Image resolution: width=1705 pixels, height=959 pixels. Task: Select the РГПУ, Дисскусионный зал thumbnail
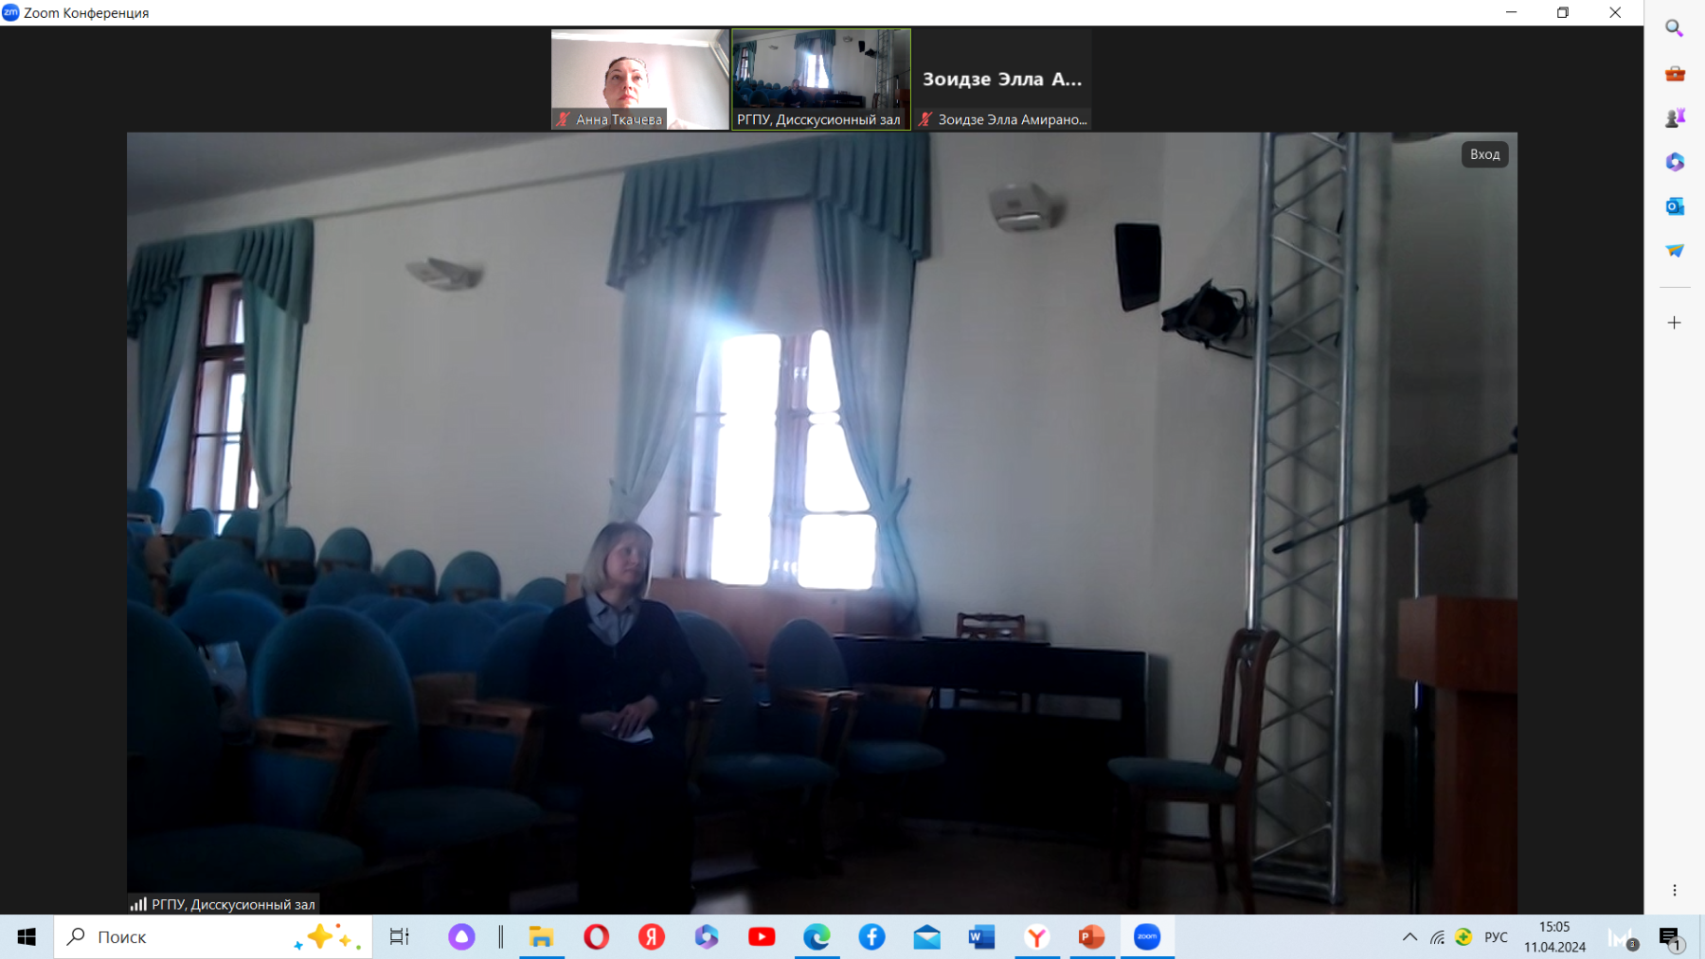(821, 79)
